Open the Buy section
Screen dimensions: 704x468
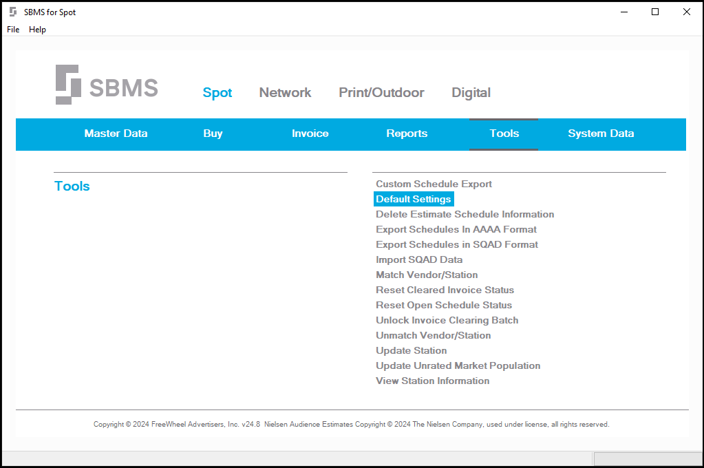(213, 134)
